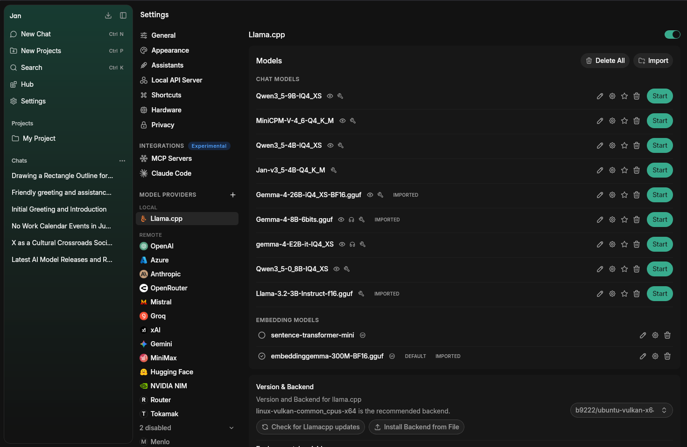
Task: Select the embeddinggemma-300M-BF16.gguf radio button
Action: click(262, 356)
